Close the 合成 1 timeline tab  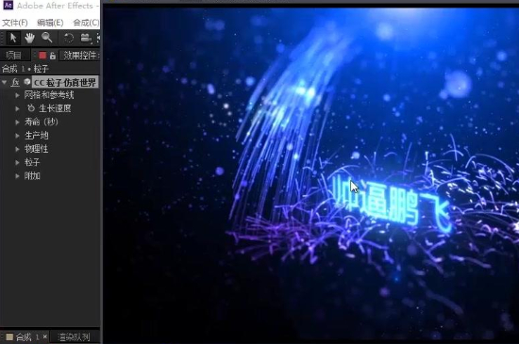pyautogui.click(x=45, y=337)
